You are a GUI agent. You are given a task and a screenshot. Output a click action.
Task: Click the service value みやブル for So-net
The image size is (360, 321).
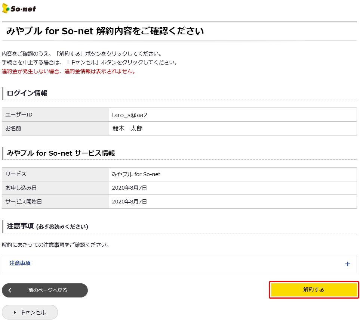[x=136, y=174]
